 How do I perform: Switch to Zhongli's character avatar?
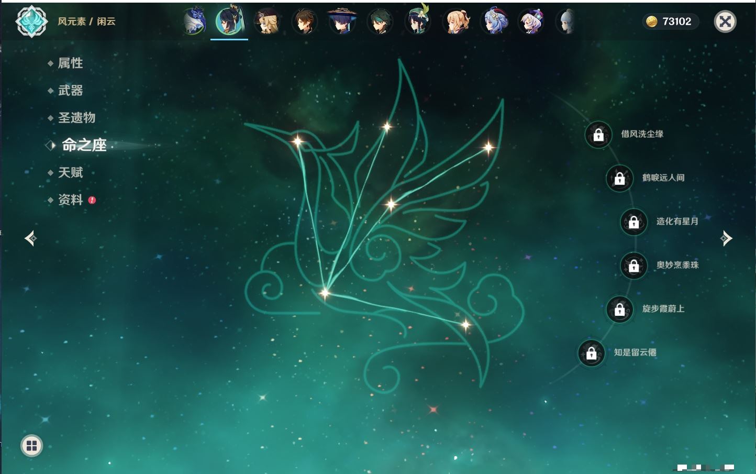tap(304, 21)
